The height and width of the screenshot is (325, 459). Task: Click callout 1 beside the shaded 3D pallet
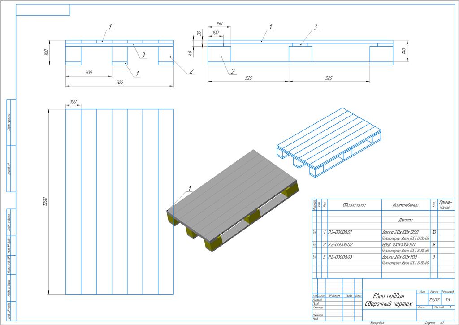(x=189, y=189)
